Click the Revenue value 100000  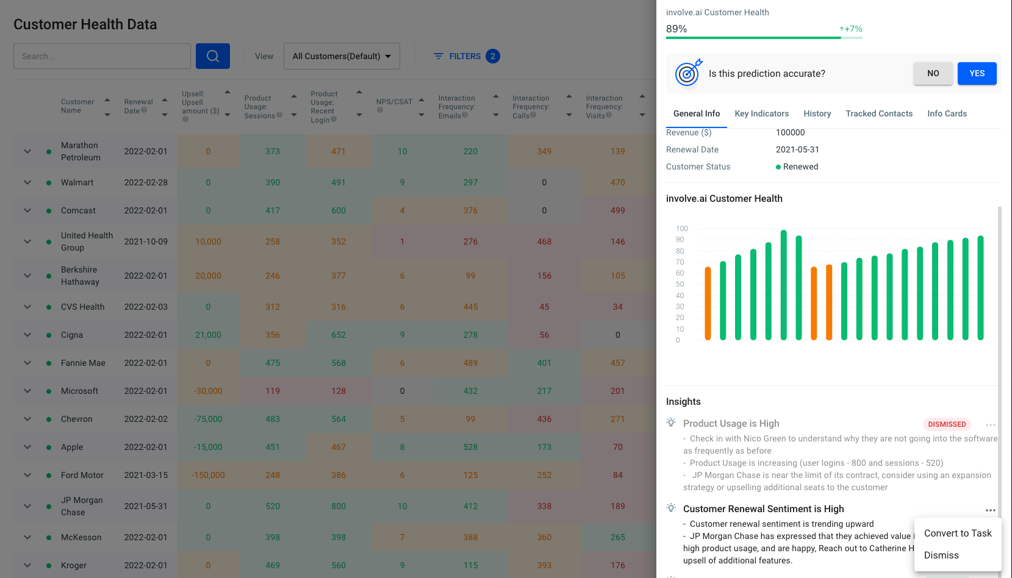(x=790, y=132)
